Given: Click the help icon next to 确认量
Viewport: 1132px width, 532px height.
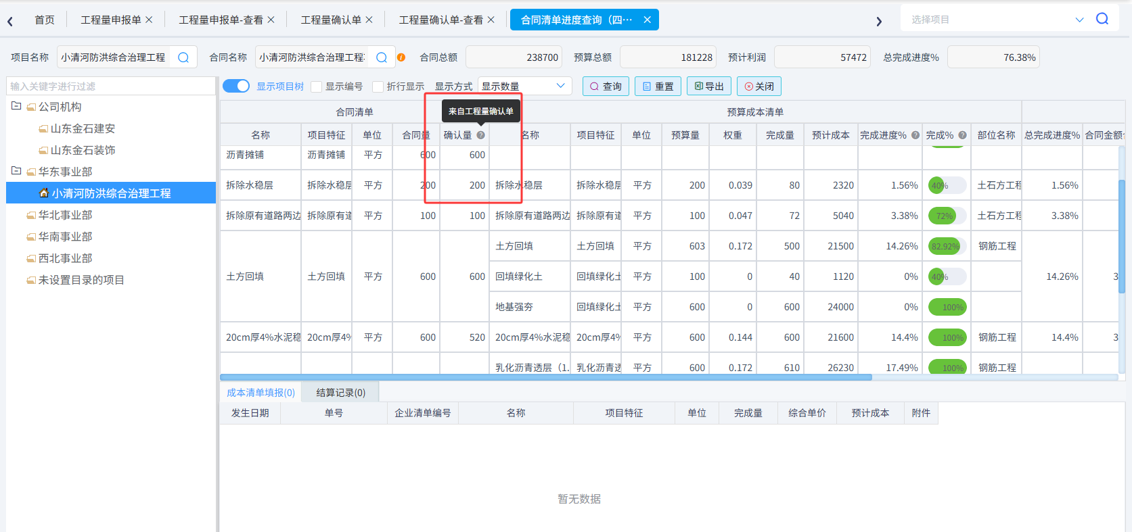Looking at the screenshot, I should click(480, 135).
